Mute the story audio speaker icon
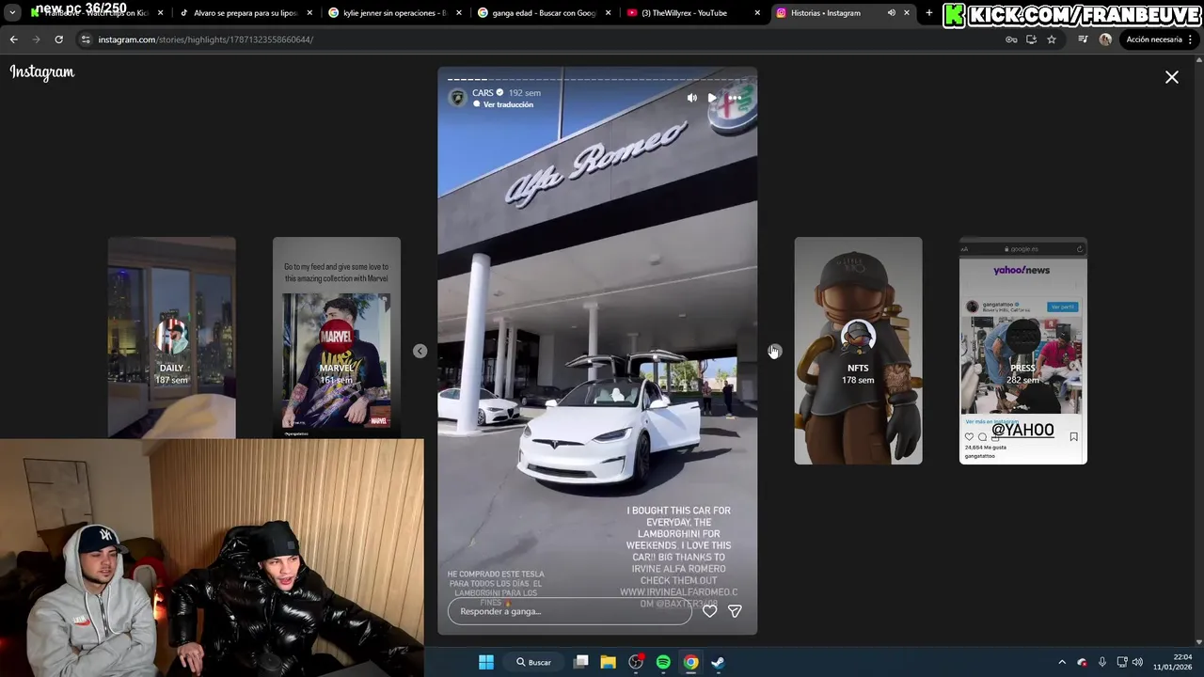1204x677 pixels. 692,98
